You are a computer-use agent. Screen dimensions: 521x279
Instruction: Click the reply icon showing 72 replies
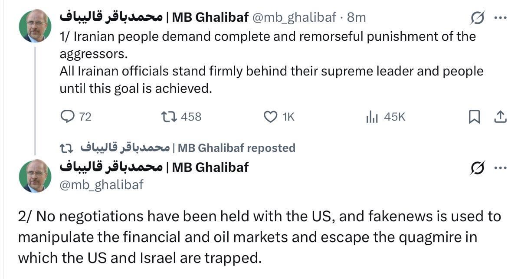[x=67, y=116]
